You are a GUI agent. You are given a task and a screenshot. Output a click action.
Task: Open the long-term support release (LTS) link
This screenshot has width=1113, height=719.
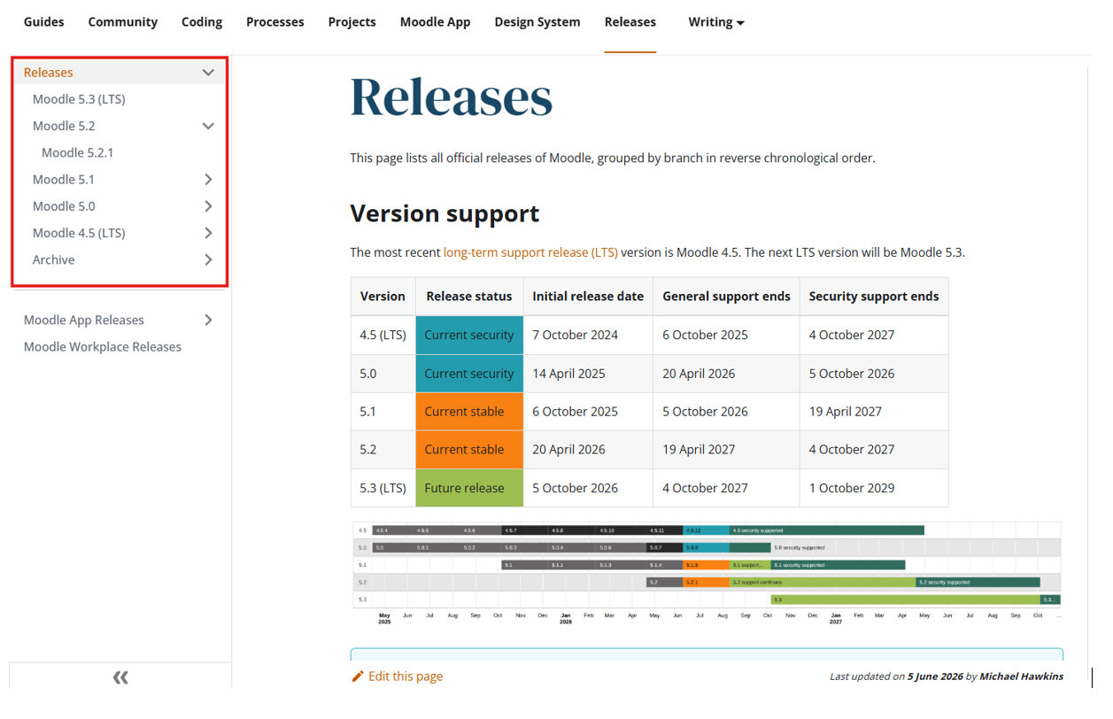(x=530, y=252)
